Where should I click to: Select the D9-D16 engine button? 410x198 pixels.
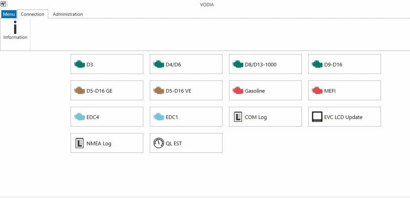(345, 64)
